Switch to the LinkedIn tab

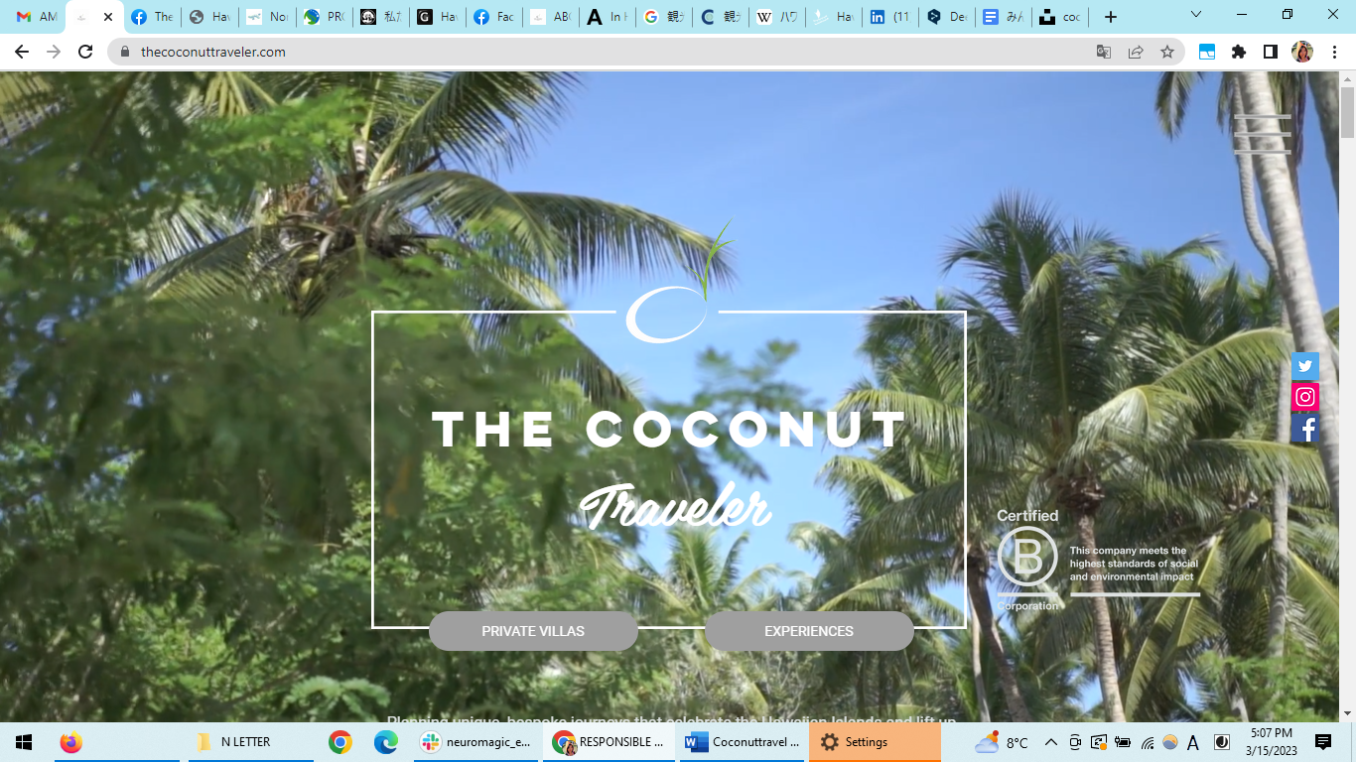pos(889,17)
